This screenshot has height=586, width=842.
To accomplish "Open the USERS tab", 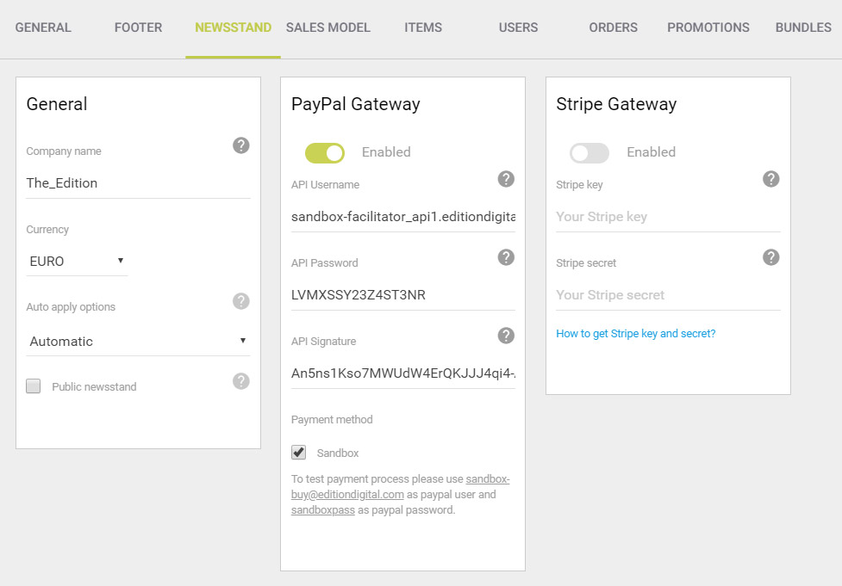I will (518, 28).
